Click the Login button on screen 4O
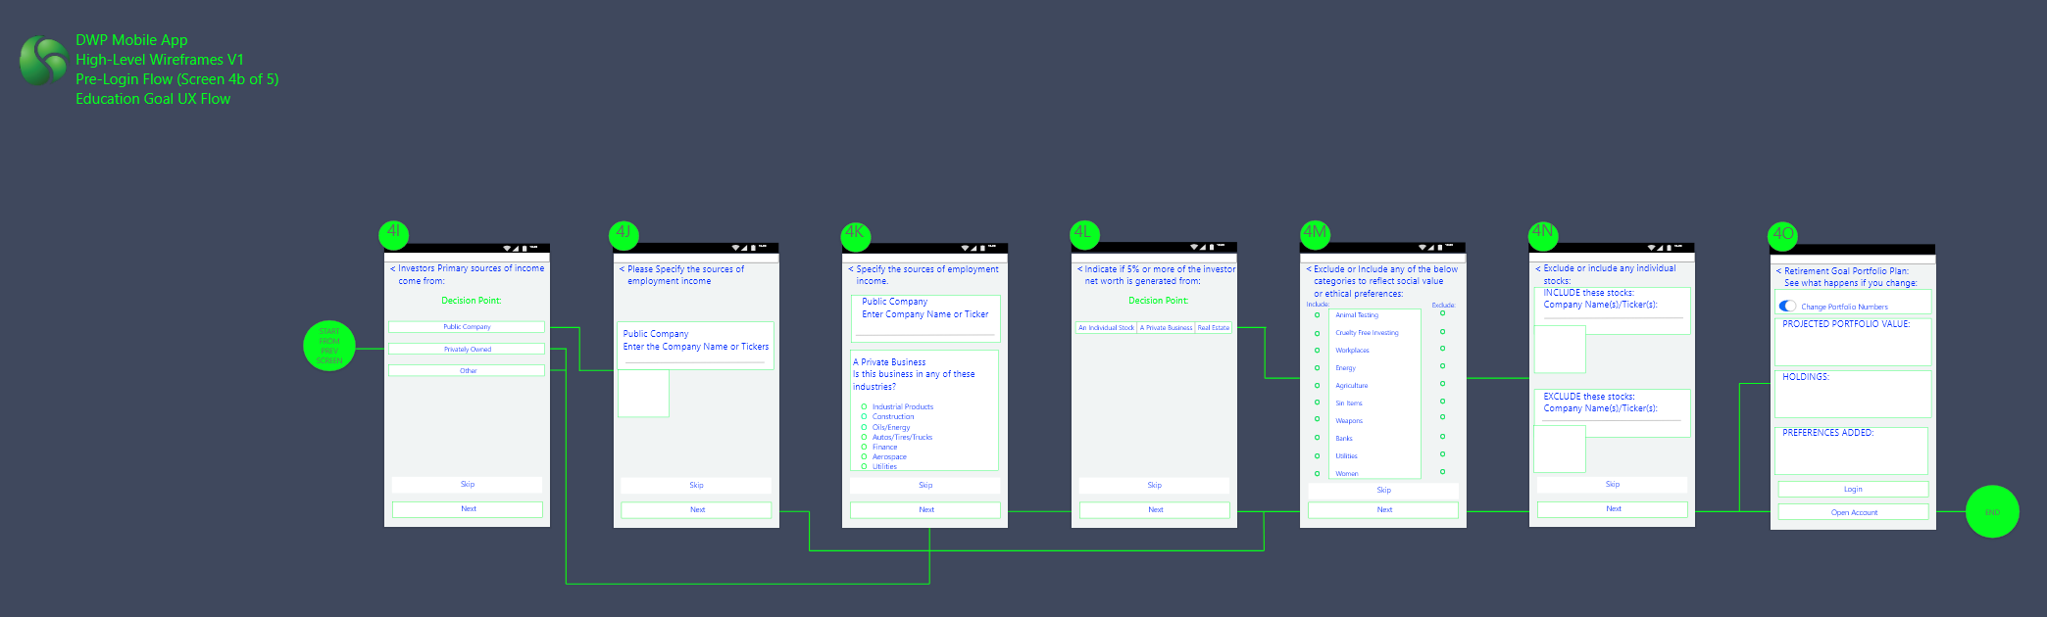Image resolution: width=2047 pixels, height=617 pixels. coord(1853,490)
